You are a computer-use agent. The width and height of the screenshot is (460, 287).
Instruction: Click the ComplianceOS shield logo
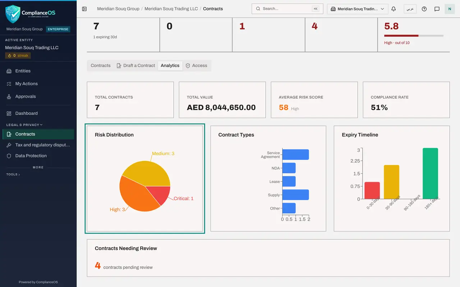pyautogui.click(x=13, y=14)
